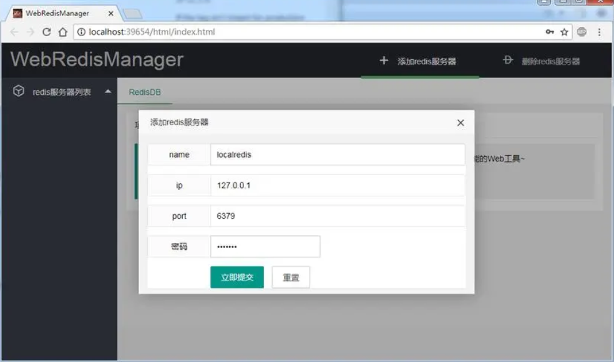Click the browser back arrow
Viewport: 614px width, 362px height.
coord(14,32)
